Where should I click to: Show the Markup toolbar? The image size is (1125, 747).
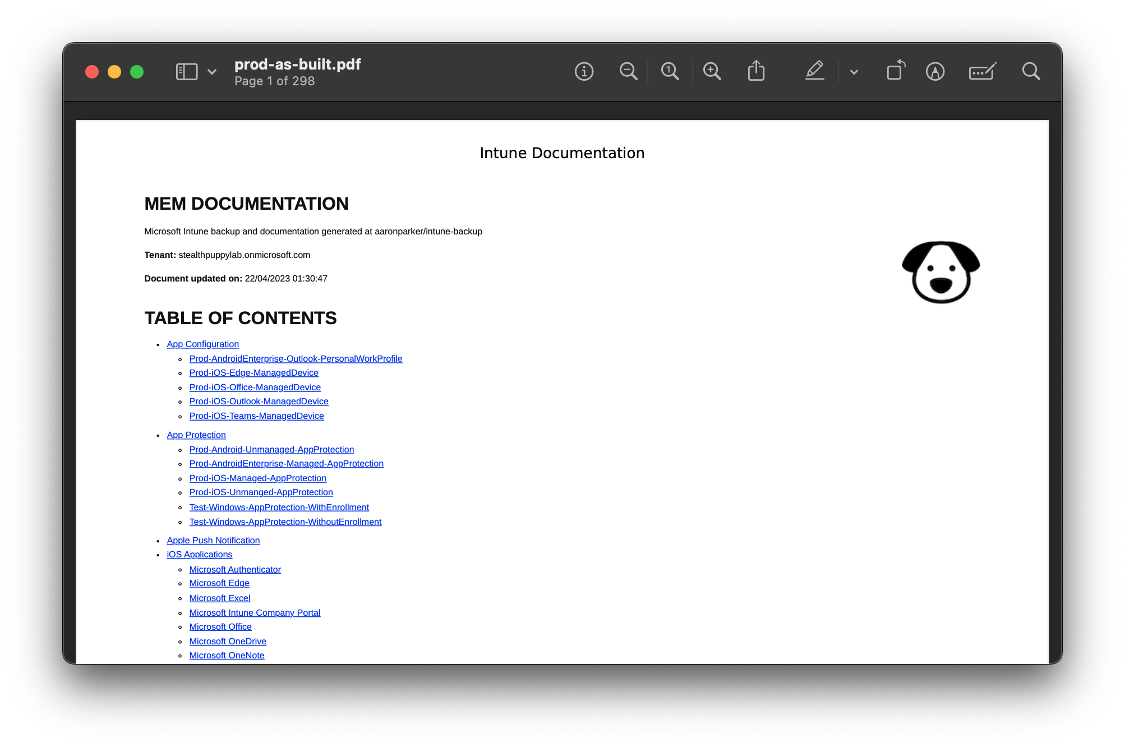point(935,72)
